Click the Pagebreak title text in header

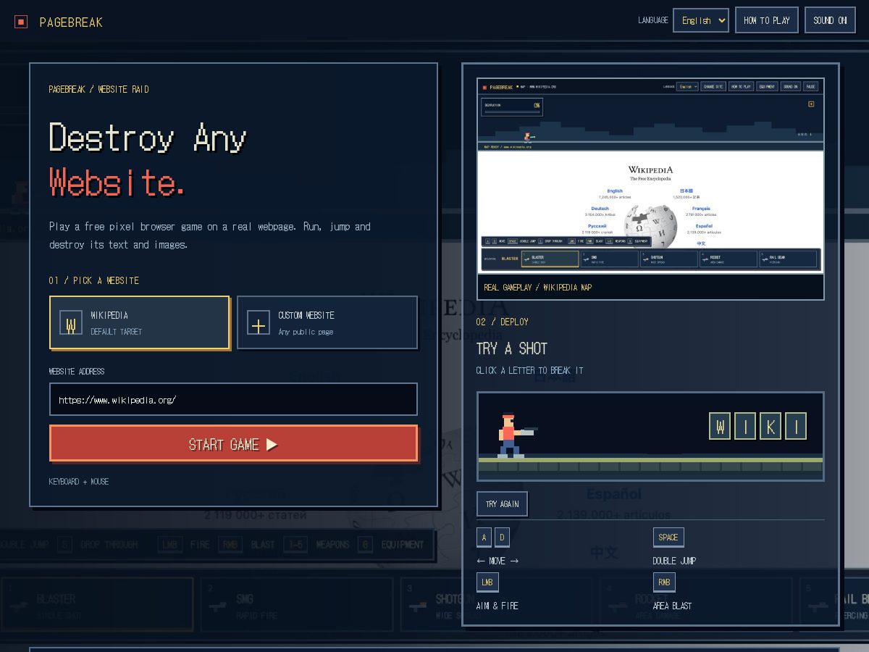pos(71,22)
